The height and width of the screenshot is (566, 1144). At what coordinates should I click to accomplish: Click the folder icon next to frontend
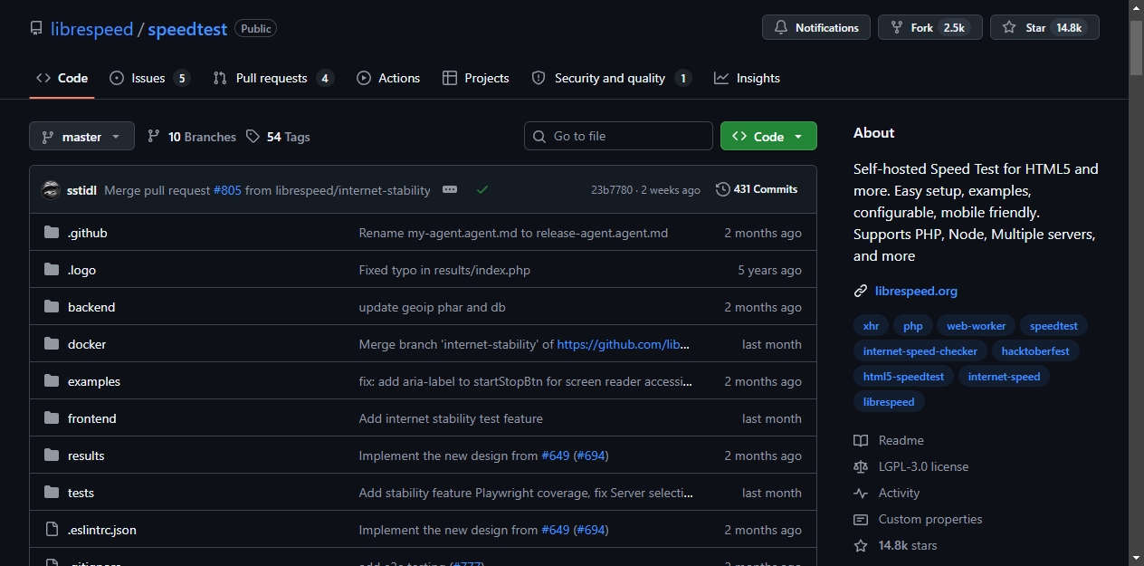coord(52,418)
